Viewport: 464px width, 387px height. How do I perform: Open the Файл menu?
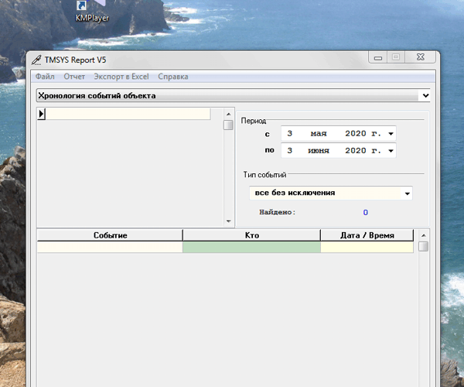point(45,77)
